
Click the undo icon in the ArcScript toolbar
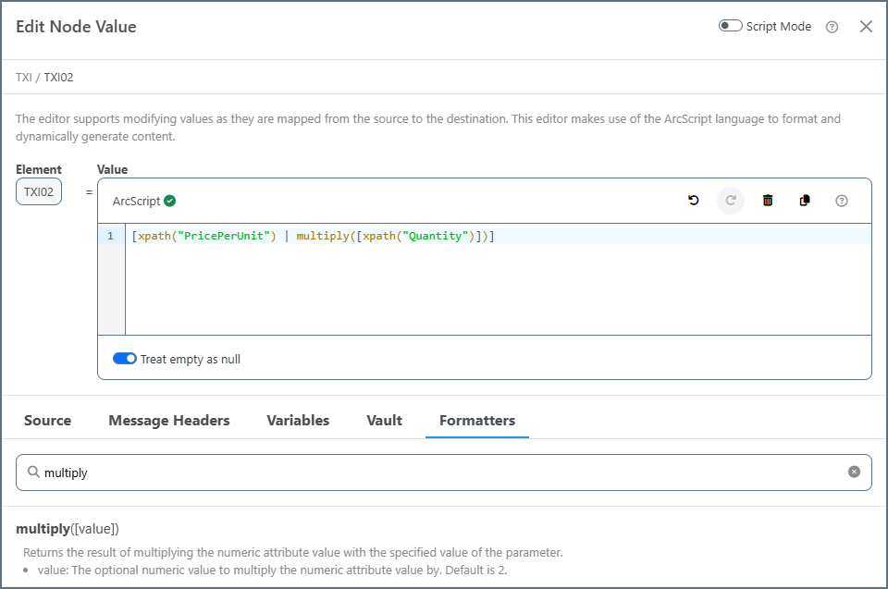click(694, 201)
